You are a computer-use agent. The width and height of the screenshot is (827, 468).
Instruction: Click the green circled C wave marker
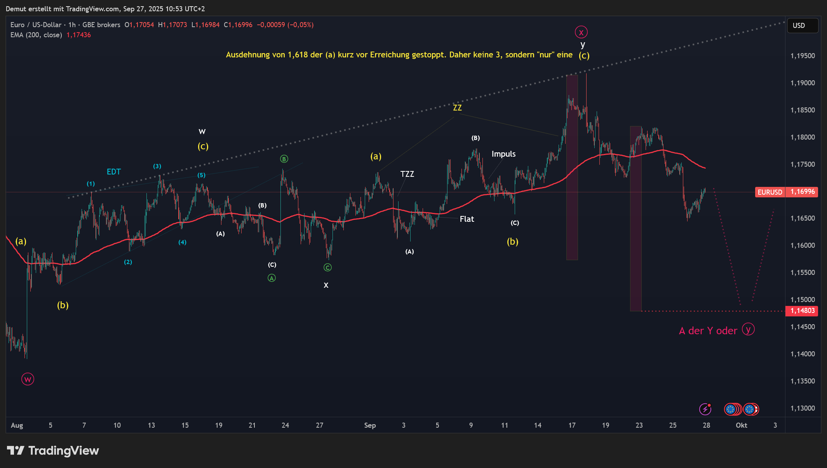tap(327, 268)
